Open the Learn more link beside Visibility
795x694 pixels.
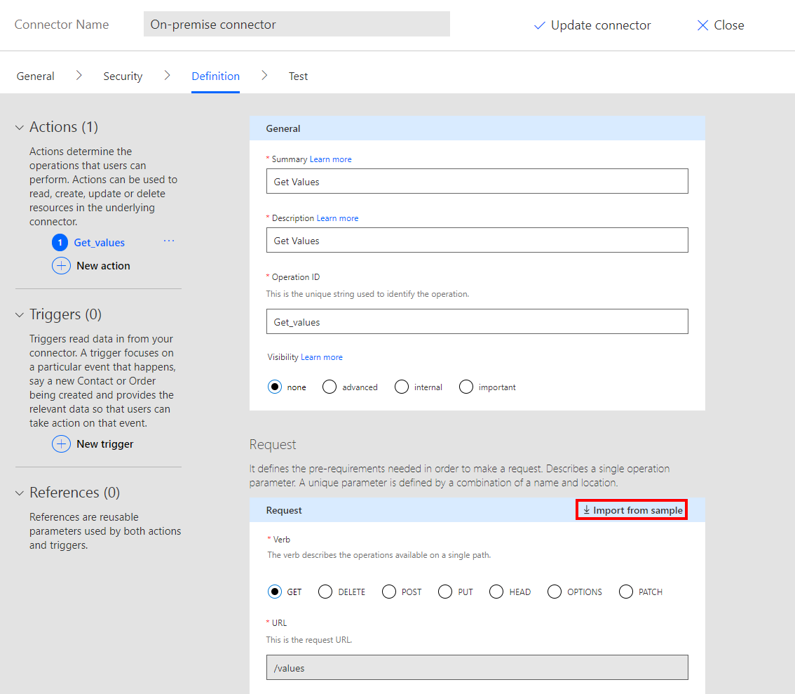pyautogui.click(x=321, y=357)
